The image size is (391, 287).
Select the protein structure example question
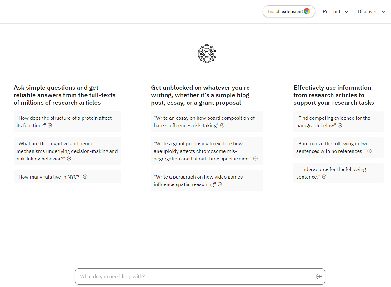coord(67,122)
